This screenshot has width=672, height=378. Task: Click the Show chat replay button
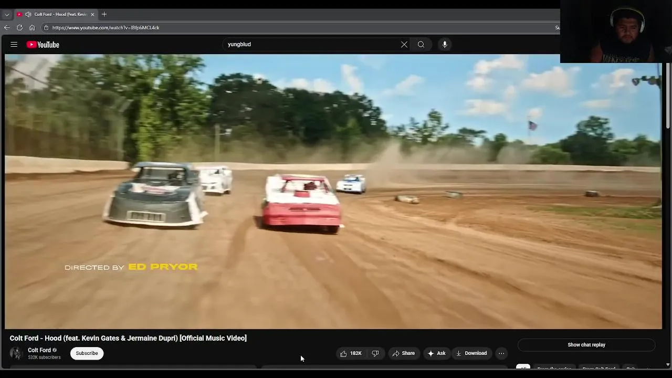point(586,345)
